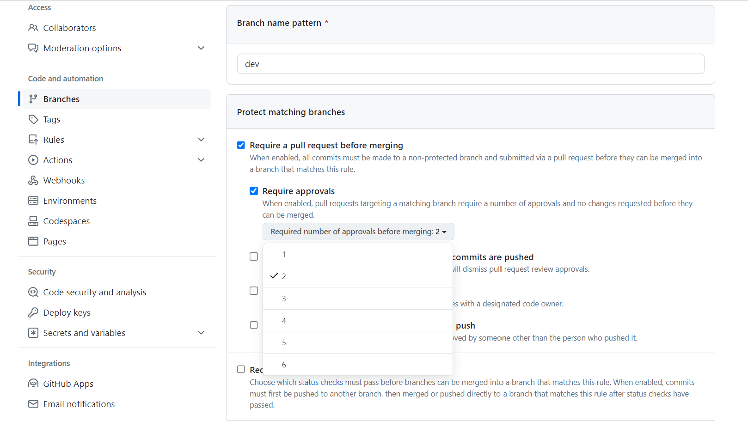Click the Environments server icon

[x=33, y=201]
